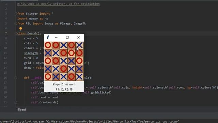The height and width of the screenshot is (123, 218).
Task: Click the O in board row 2, column 3
Action: pos(64,53)
